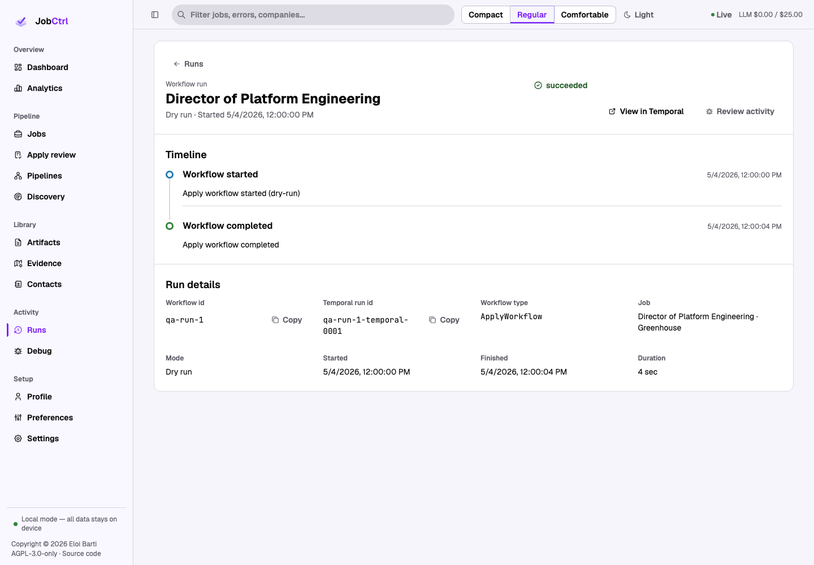This screenshot has width=814, height=565.
Task: Open the Profile setup page
Action: [x=66, y=397]
